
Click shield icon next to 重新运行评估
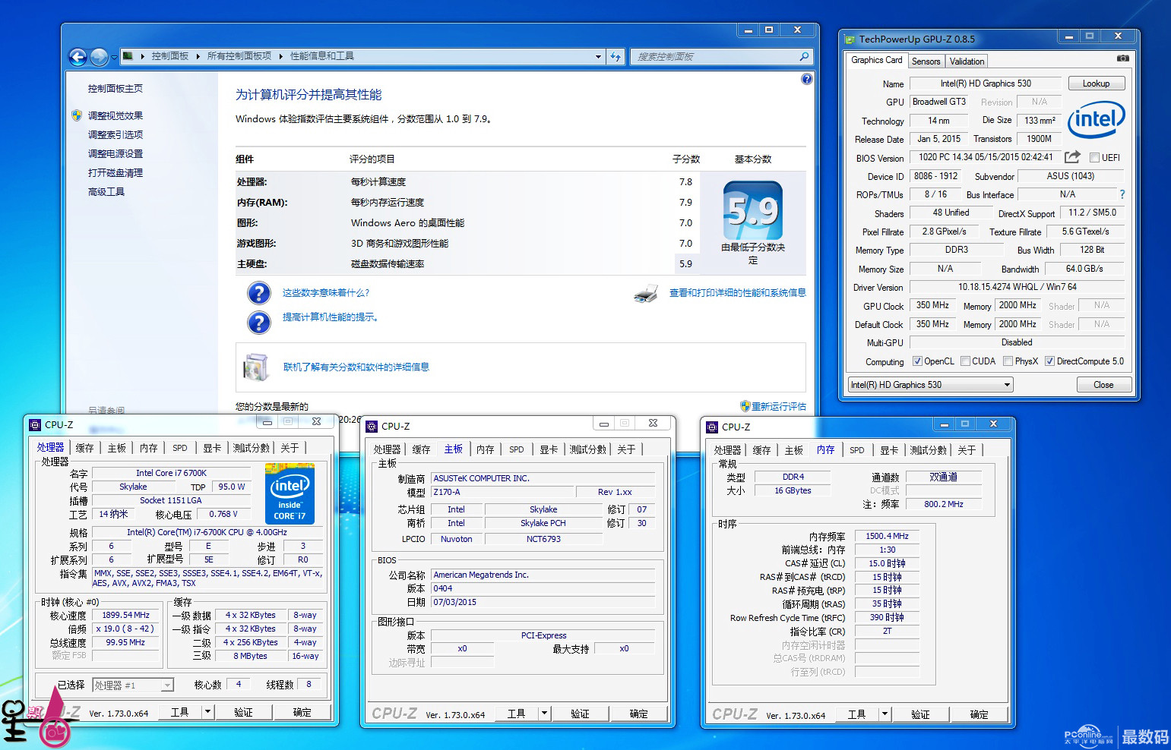point(745,406)
